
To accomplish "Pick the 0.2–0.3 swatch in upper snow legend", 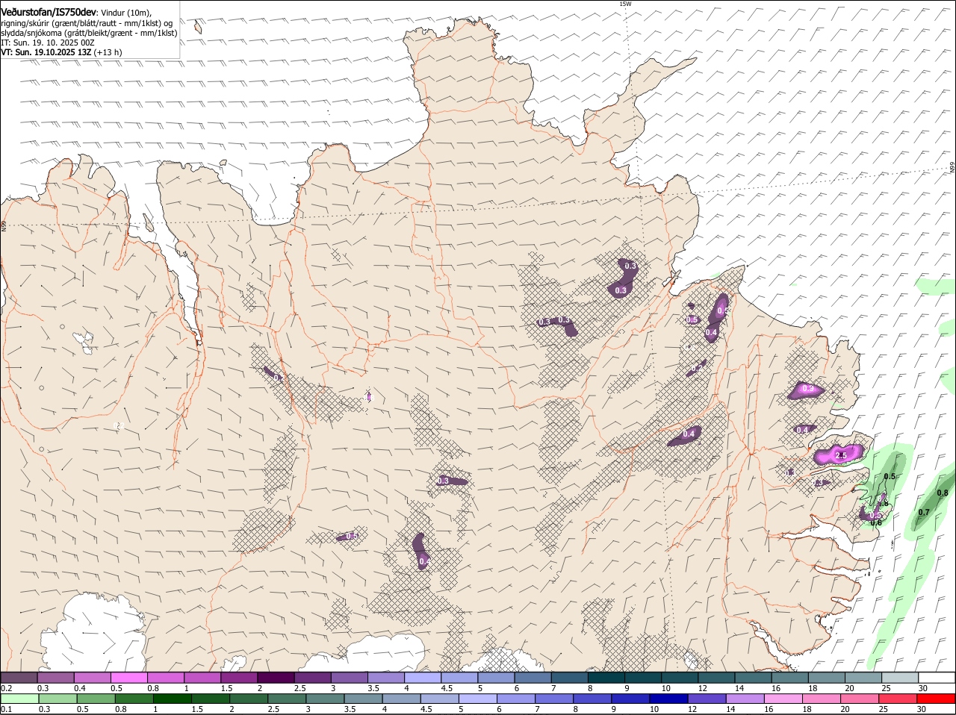I will pyautogui.click(x=19, y=678).
